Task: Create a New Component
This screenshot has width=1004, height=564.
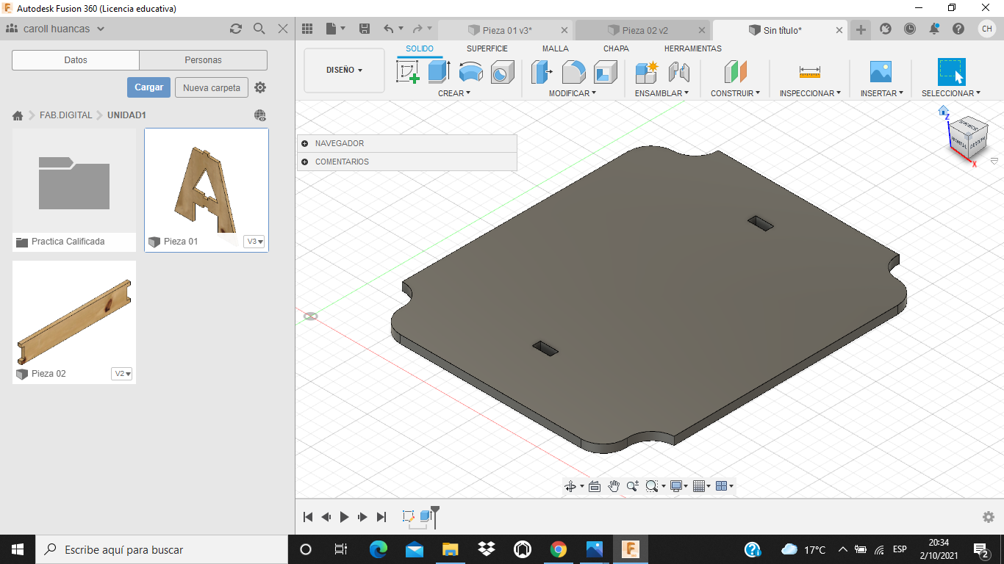Action: [x=647, y=72]
